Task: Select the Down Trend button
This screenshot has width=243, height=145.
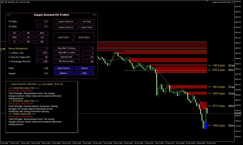Action: pos(87,27)
